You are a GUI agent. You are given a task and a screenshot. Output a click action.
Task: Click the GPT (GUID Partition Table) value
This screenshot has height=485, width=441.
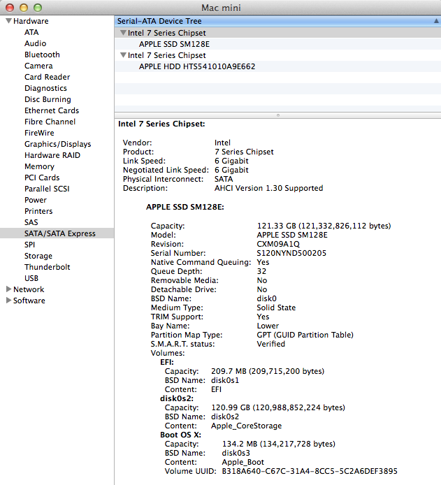(x=305, y=335)
